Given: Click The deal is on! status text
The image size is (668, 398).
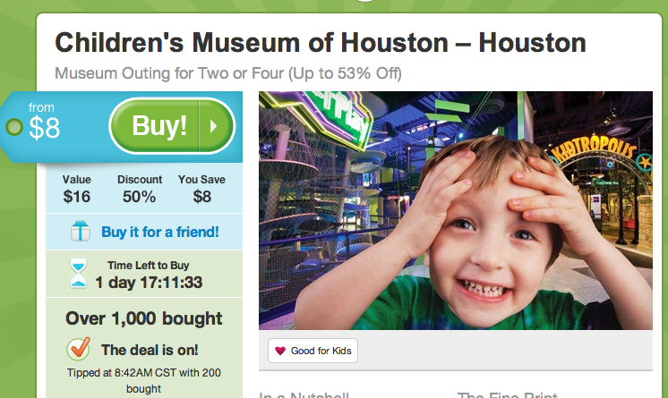Looking at the screenshot, I should [x=150, y=350].
